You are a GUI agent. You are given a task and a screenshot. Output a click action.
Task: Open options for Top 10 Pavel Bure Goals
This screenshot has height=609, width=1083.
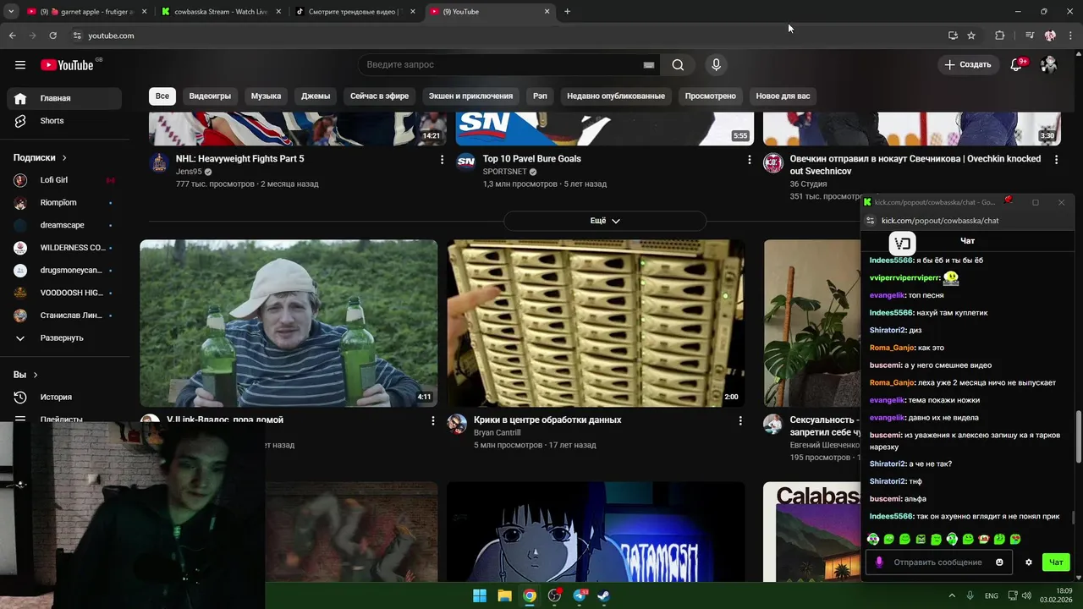749,159
